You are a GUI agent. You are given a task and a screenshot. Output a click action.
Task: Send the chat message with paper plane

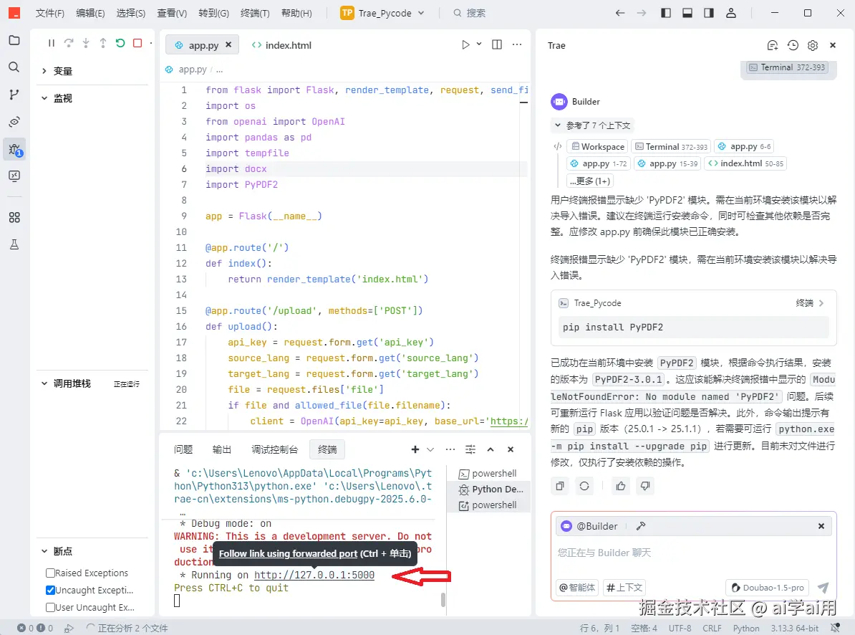coord(823,588)
